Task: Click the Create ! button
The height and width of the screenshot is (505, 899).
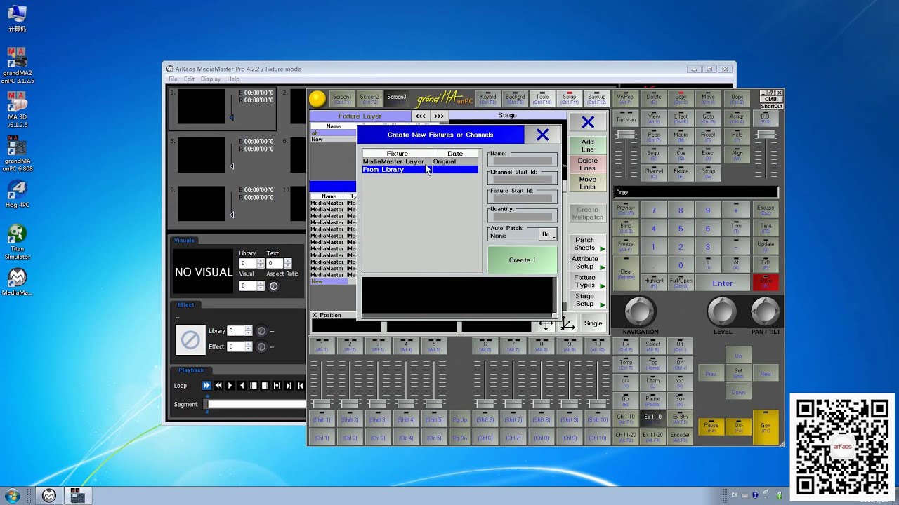Action: tap(522, 260)
